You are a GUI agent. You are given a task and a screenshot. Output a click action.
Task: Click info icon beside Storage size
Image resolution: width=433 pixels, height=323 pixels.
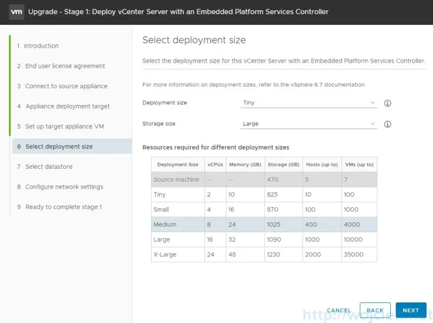point(388,124)
